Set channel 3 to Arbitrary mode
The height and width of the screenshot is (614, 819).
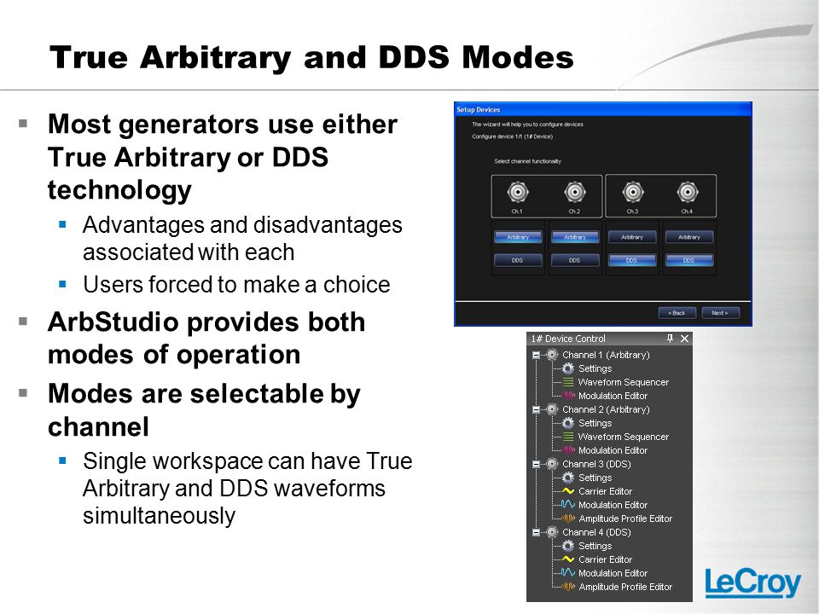[632, 237]
